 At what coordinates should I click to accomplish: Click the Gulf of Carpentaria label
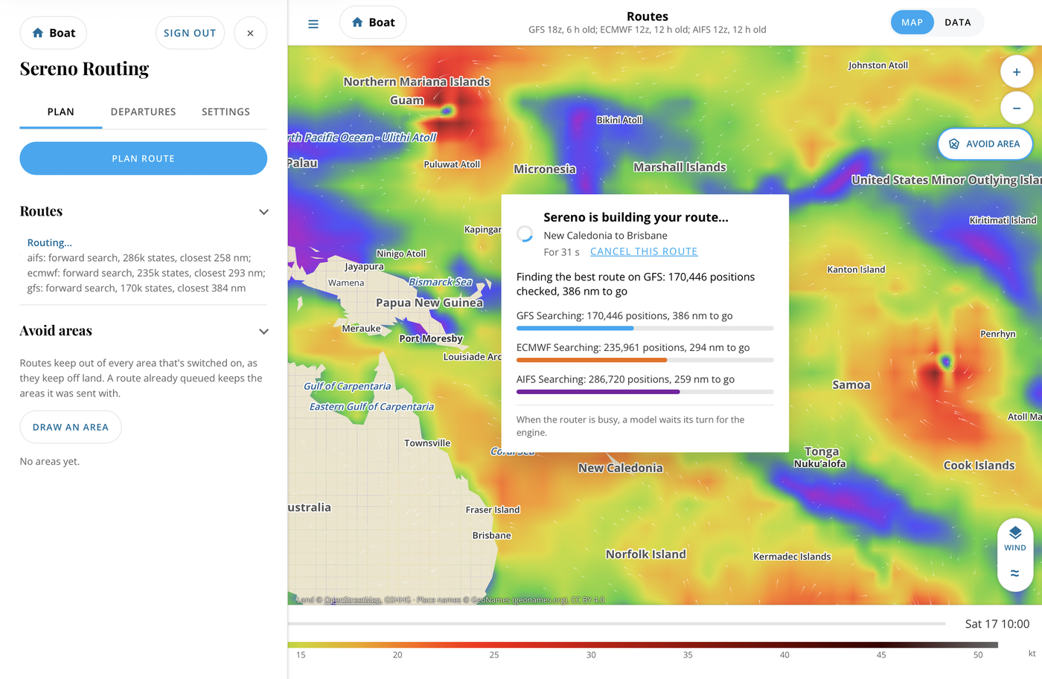click(347, 386)
